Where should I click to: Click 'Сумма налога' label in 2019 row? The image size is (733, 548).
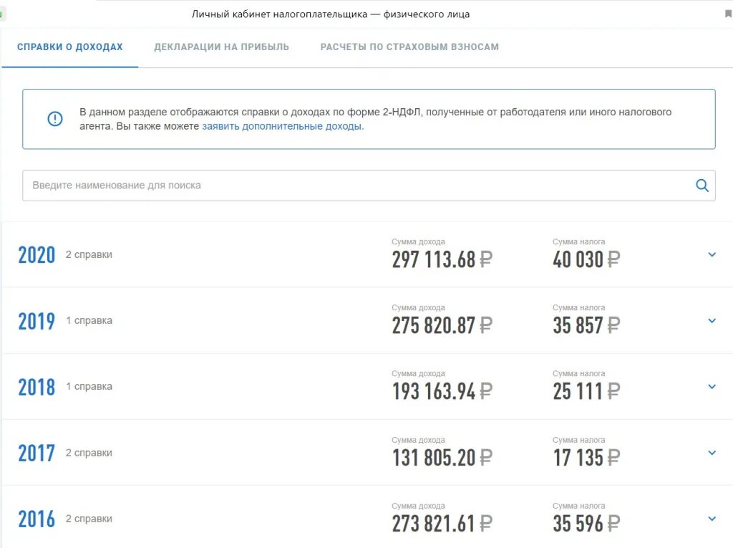[x=578, y=307]
